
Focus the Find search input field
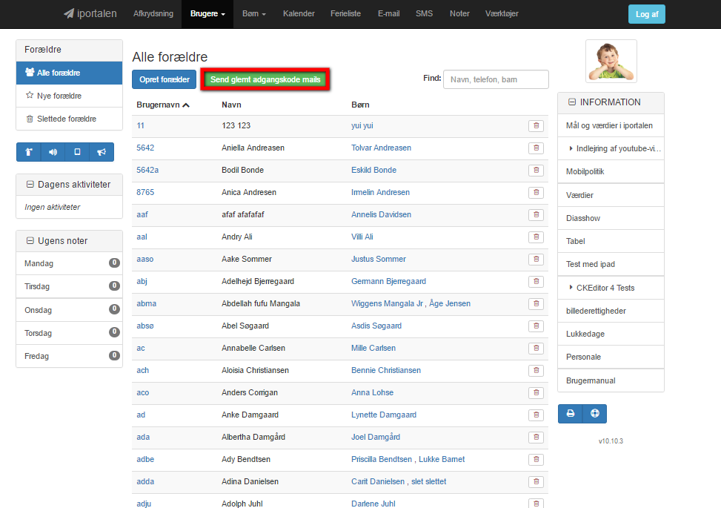point(496,79)
